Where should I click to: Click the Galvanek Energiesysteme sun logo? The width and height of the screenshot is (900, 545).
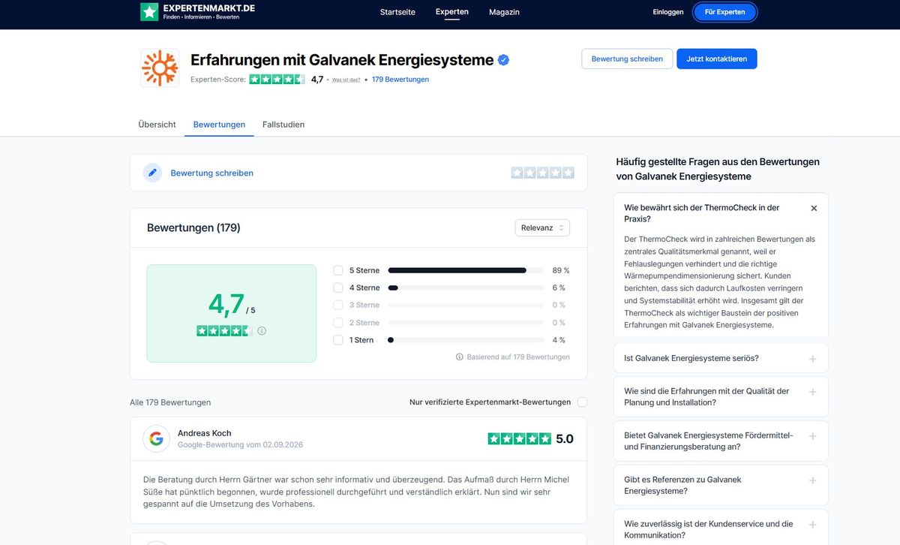point(160,68)
